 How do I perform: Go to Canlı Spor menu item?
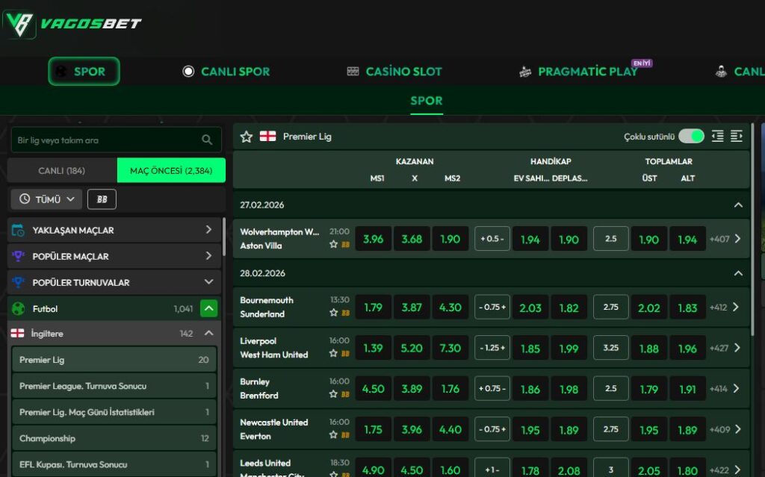coord(226,71)
